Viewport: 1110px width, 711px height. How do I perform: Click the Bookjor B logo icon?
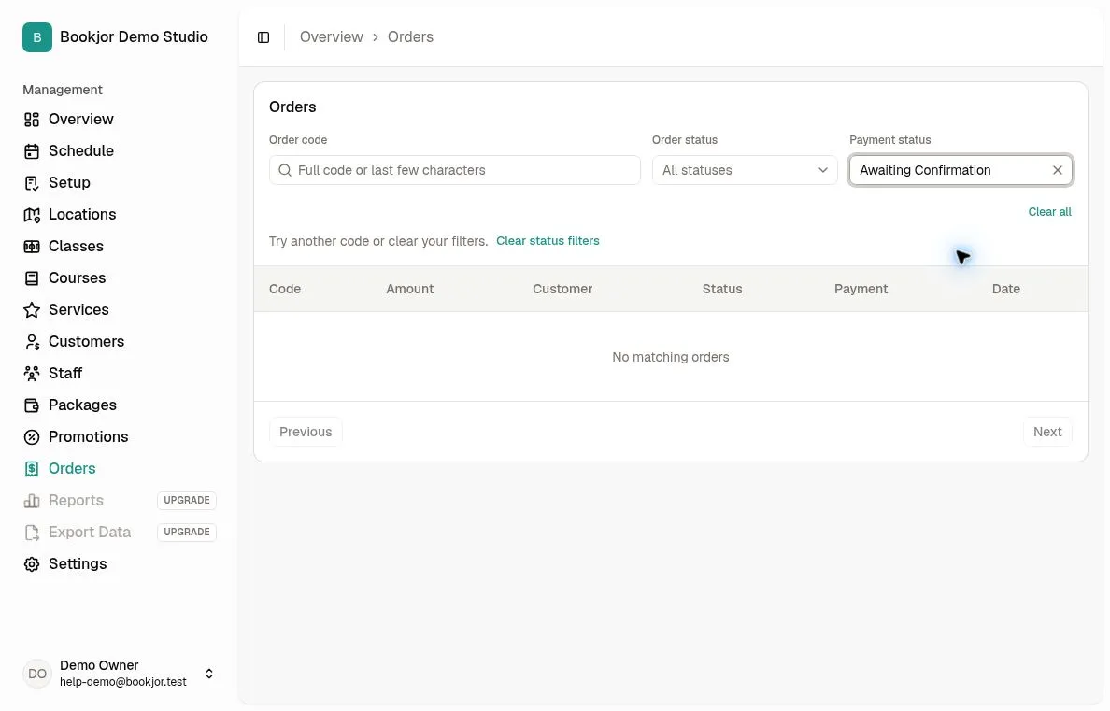click(37, 37)
